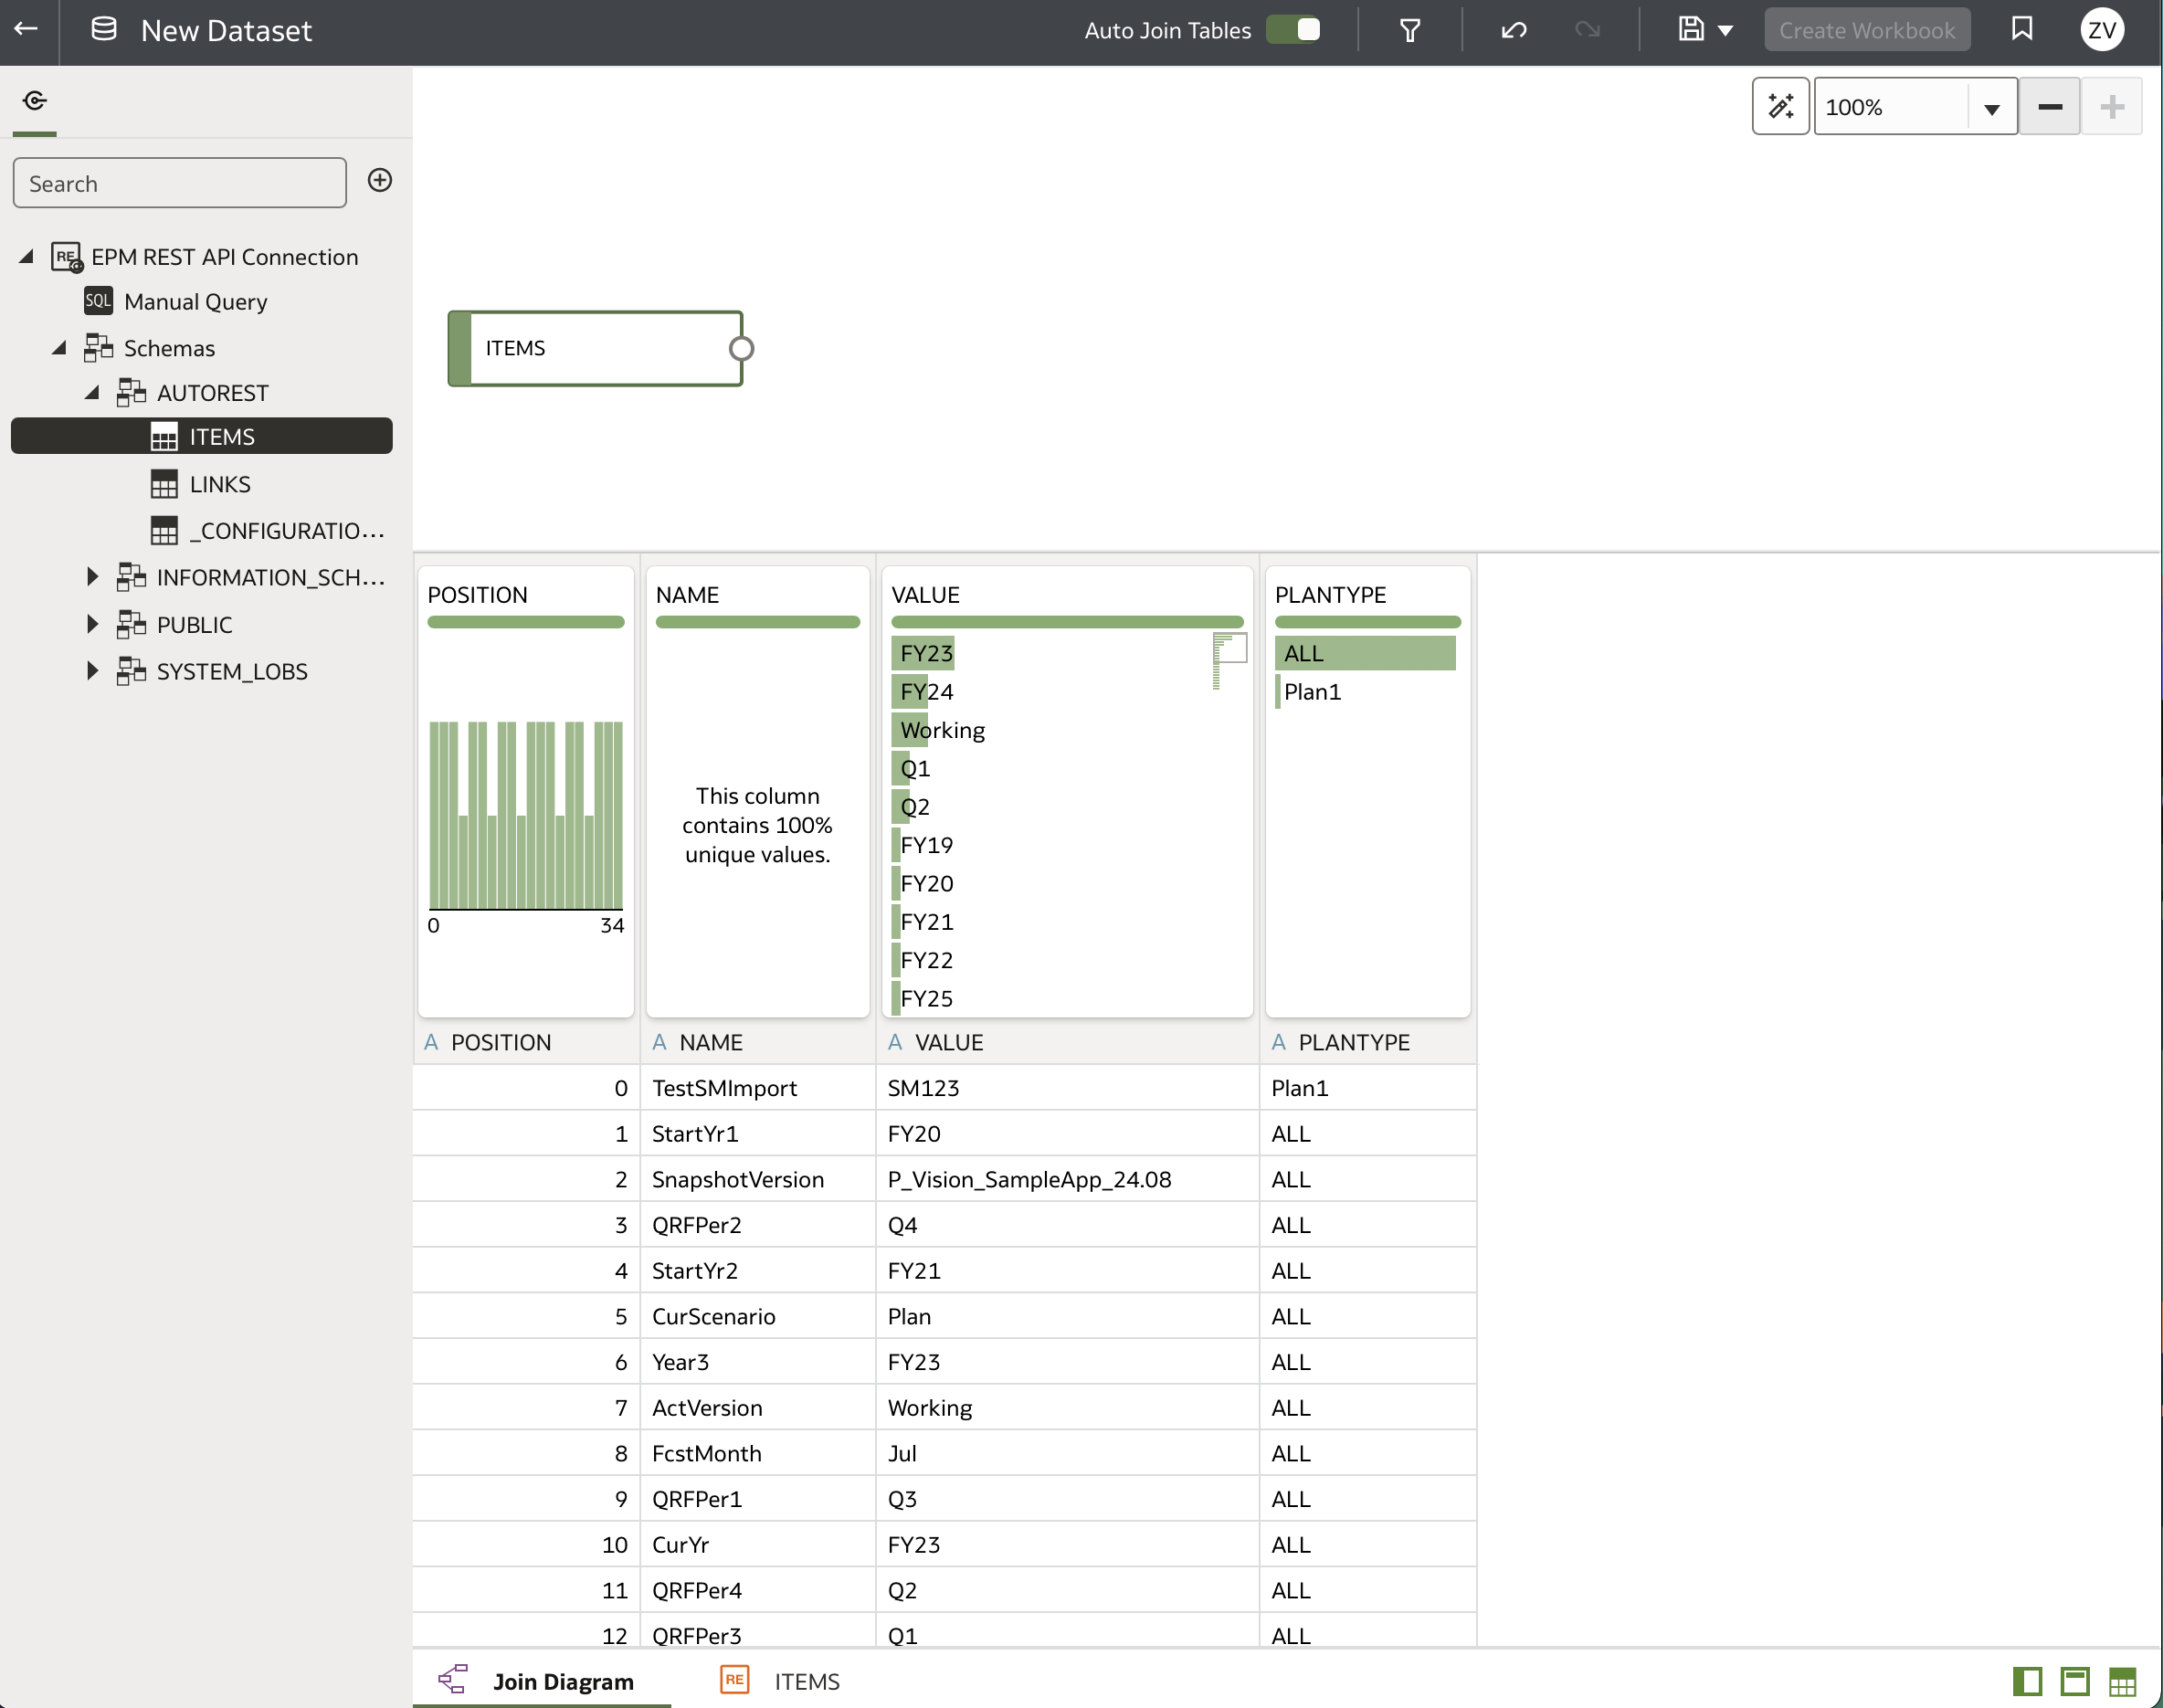Click the FcstMonth cell
This screenshot has width=2163, height=1708.
pyautogui.click(x=758, y=1453)
